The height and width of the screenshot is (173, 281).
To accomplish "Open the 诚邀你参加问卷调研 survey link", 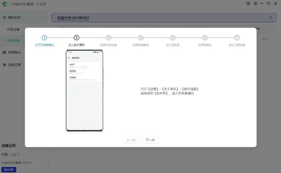I will [x=73, y=18].
